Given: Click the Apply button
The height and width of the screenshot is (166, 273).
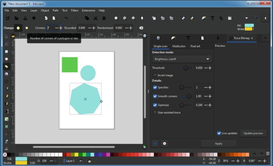Looking at the screenshot, I should click(219, 143).
